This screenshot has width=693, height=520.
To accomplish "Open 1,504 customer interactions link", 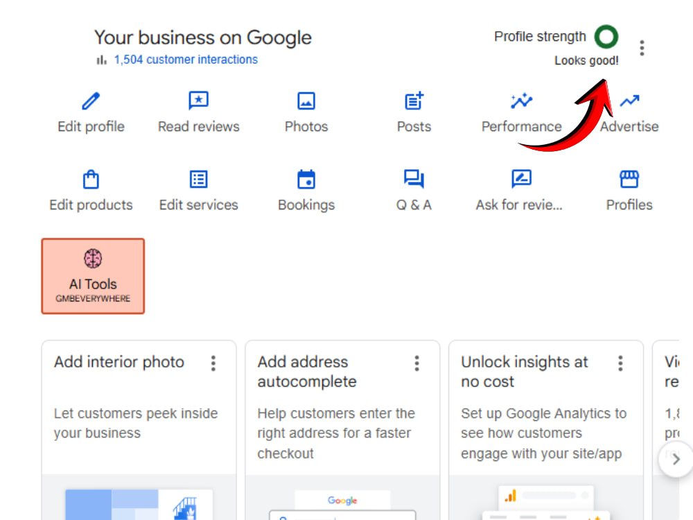I will tap(186, 60).
